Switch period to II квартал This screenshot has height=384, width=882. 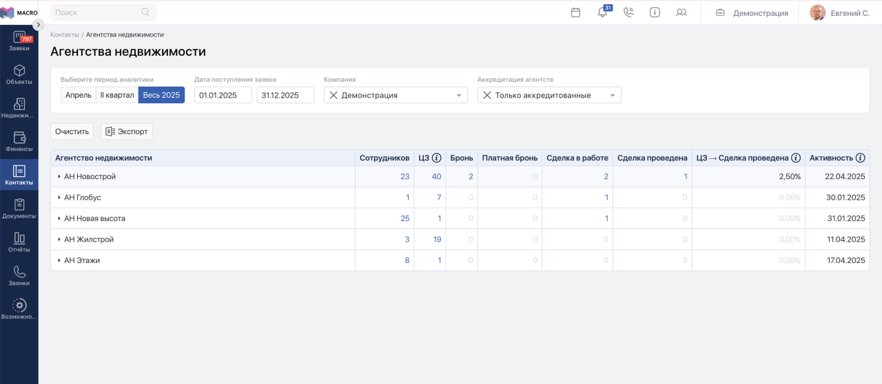click(x=117, y=95)
